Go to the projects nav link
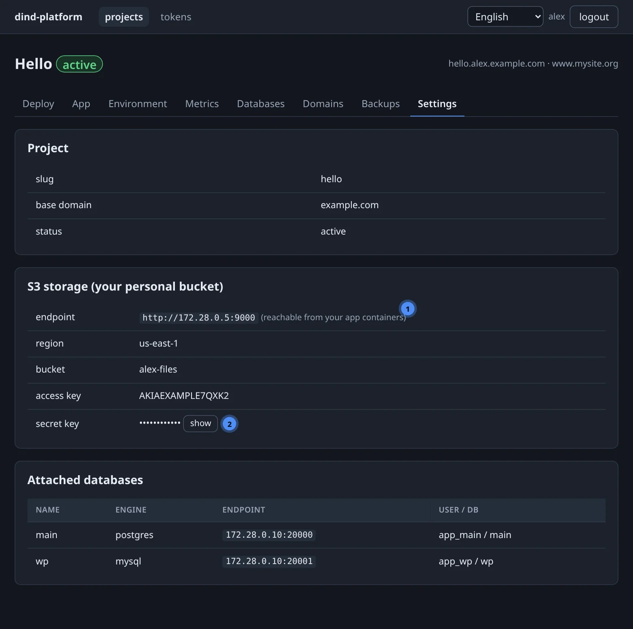Image resolution: width=633 pixels, height=629 pixels. 124,17
